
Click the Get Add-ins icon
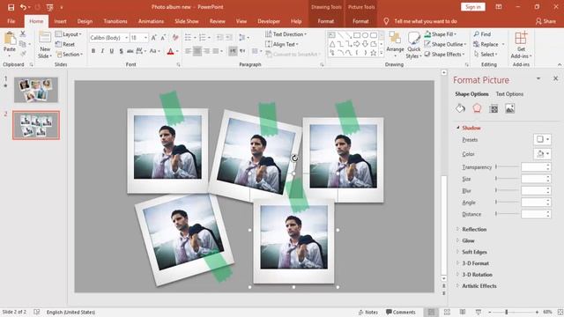point(521,39)
